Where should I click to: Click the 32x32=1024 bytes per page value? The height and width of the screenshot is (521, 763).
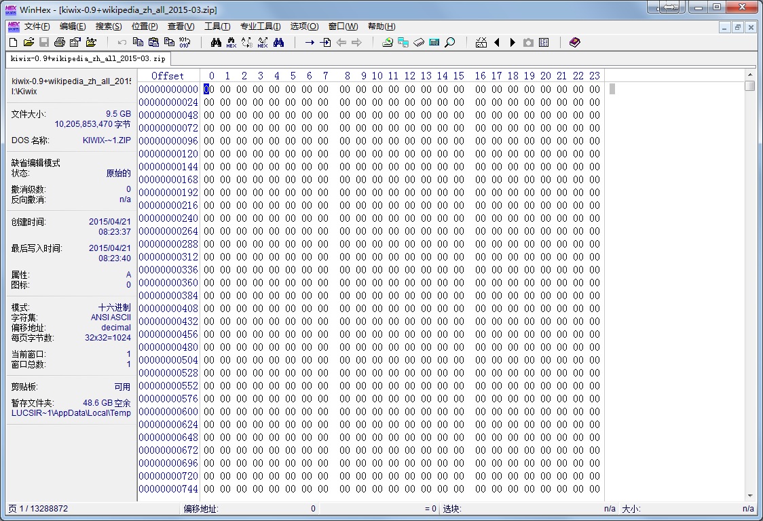tap(108, 338)
